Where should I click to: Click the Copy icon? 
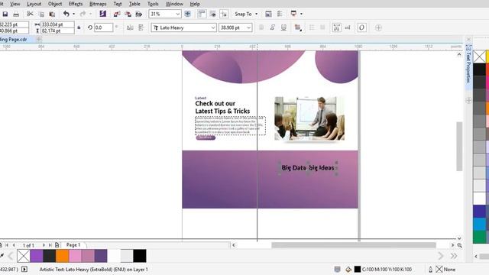pos(41,14)
